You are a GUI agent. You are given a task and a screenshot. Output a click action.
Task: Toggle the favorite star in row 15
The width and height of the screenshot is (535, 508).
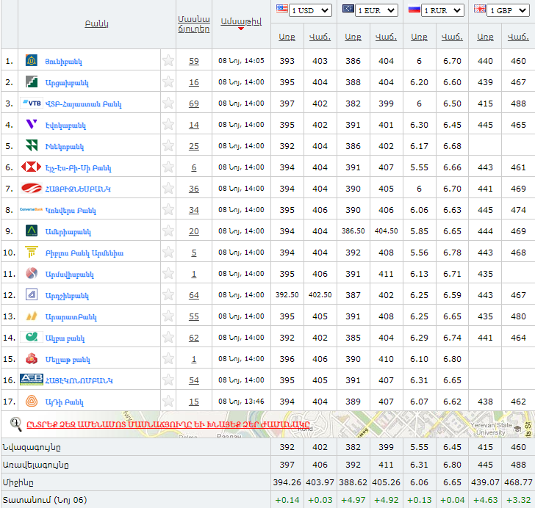(168, 359)
